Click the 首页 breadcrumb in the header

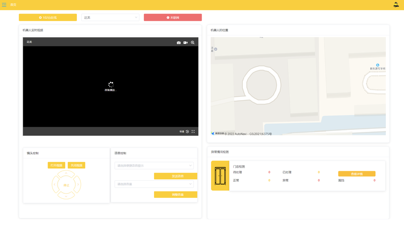pyautogui.click(x=13, y=5)
